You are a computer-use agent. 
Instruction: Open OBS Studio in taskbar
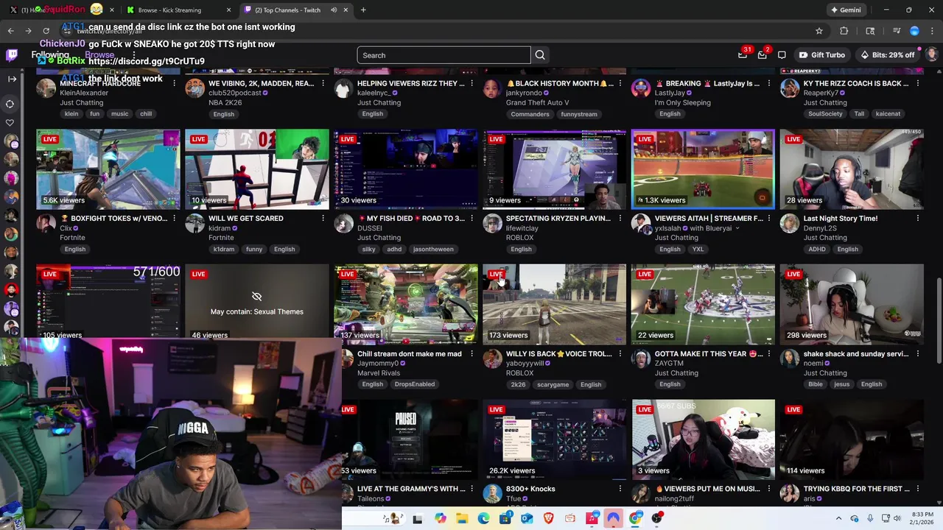click(x=656, y=518)
